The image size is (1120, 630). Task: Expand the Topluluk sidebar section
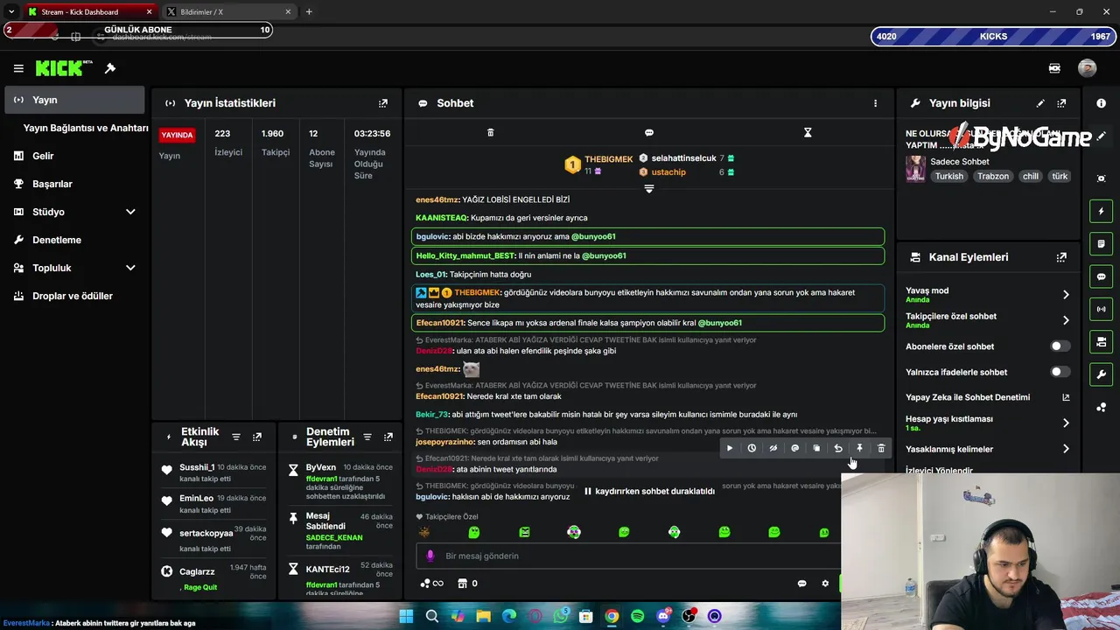(130, 268)
